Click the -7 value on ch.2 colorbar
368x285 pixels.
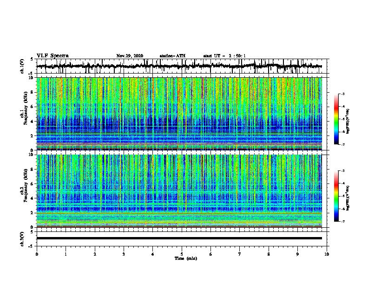343,221
